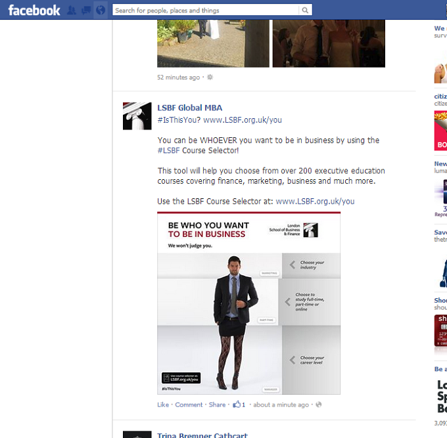Open the Sho sponsored ad title
Viewport: 447px width, 438px height.
coord(440,301)
